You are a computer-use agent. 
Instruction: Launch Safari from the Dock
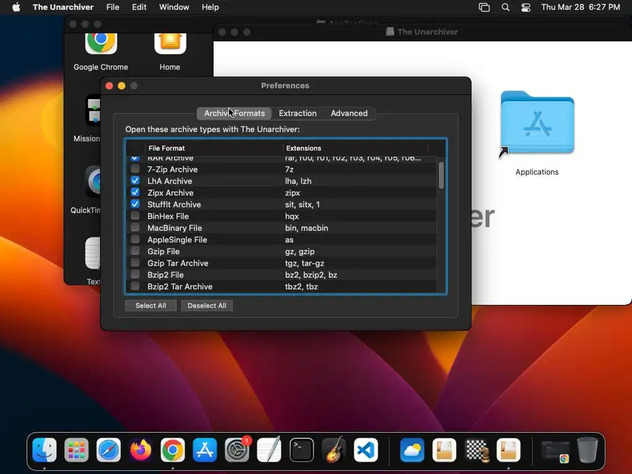109,449
